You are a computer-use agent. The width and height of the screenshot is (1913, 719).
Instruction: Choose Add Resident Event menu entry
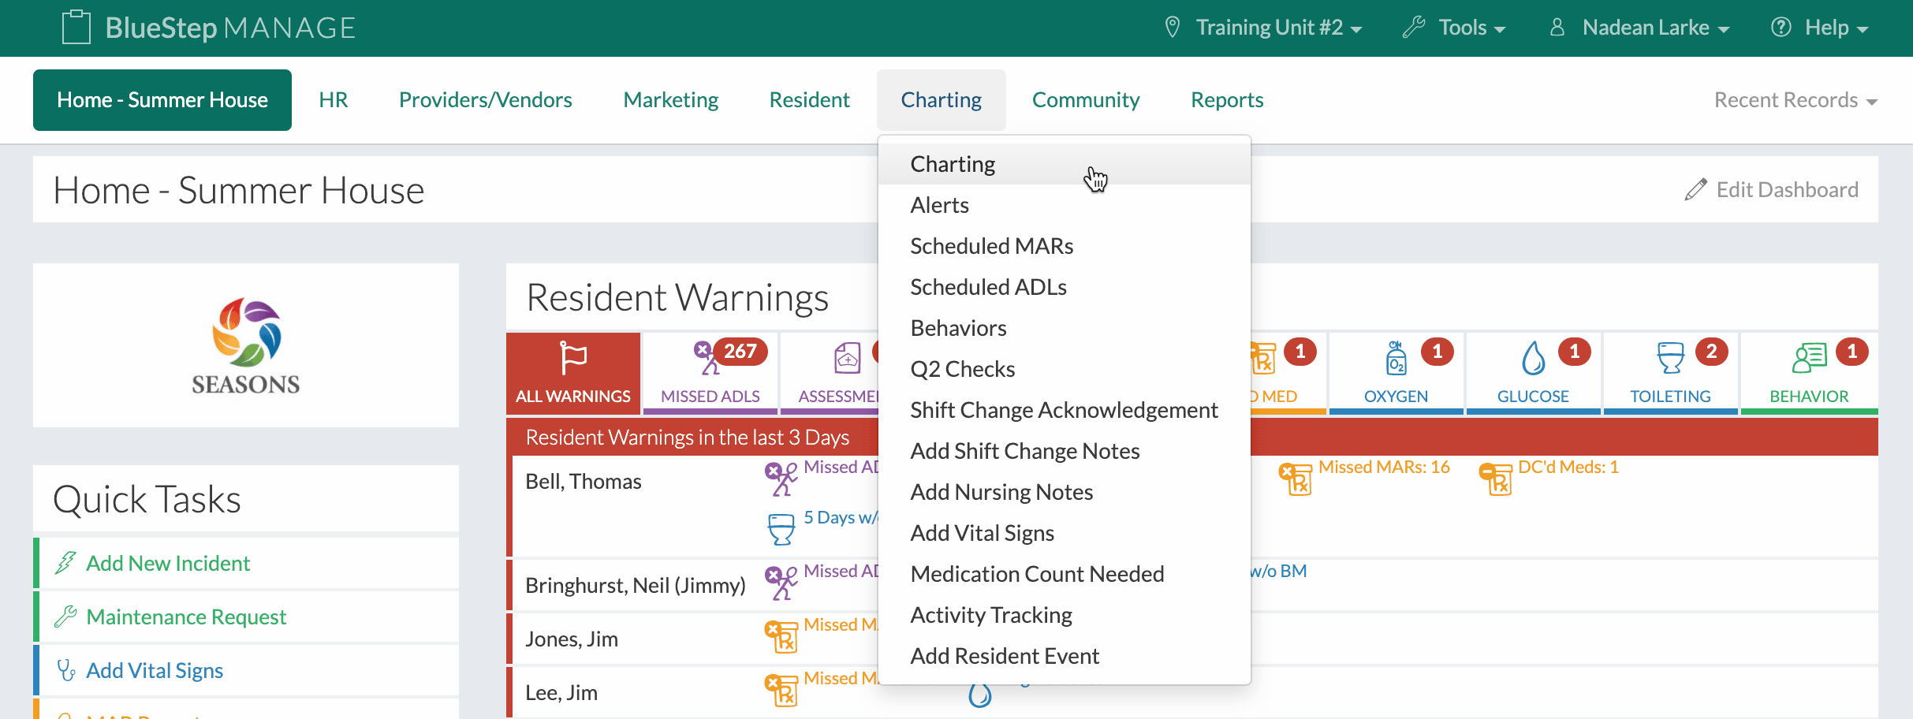coord(1065,656)
